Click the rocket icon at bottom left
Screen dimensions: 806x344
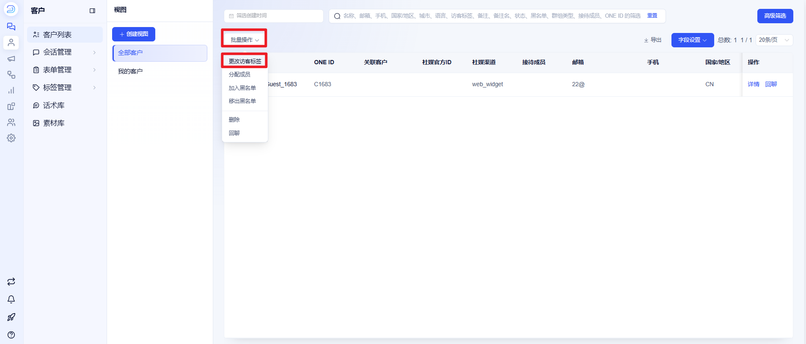[x=11, y=317]
